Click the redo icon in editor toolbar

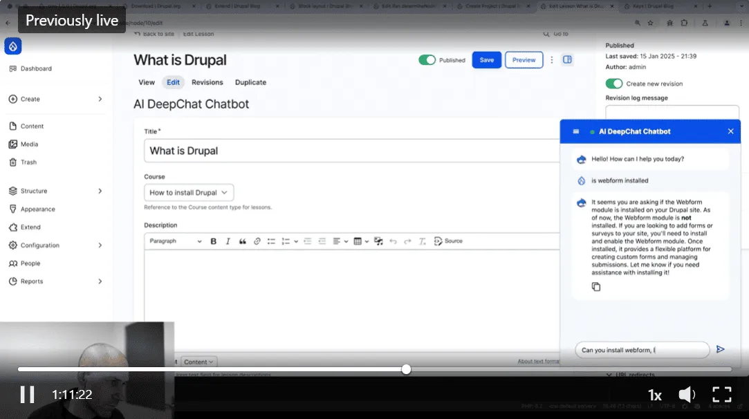coord(407,241)
